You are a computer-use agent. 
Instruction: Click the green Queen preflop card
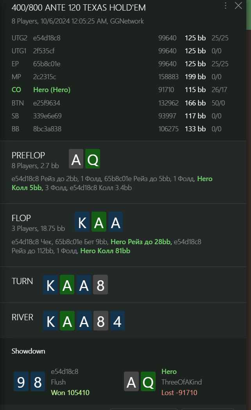click(x=93, y=159)
